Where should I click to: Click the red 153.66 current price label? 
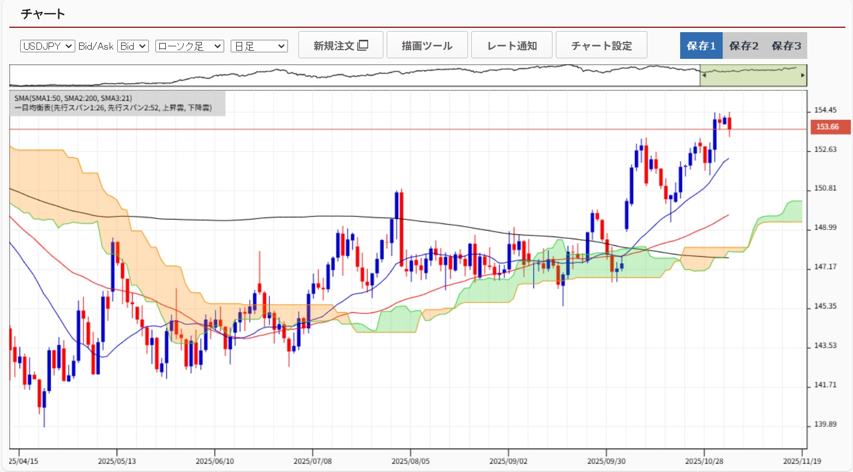coord(827,127)
